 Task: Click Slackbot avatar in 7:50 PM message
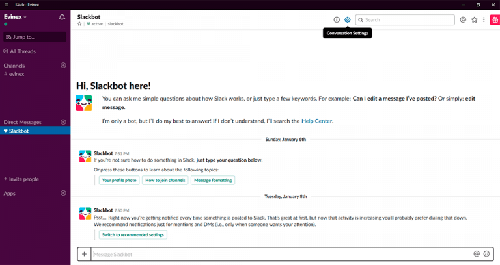pyautogui.click(x=85, y=214)
